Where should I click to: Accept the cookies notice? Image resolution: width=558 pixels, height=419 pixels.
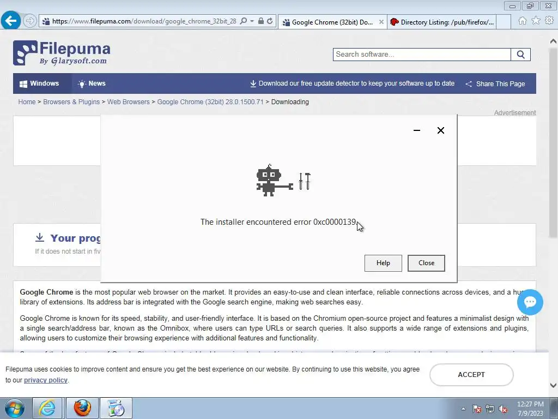pyautogui.click(x=471, y=375)
